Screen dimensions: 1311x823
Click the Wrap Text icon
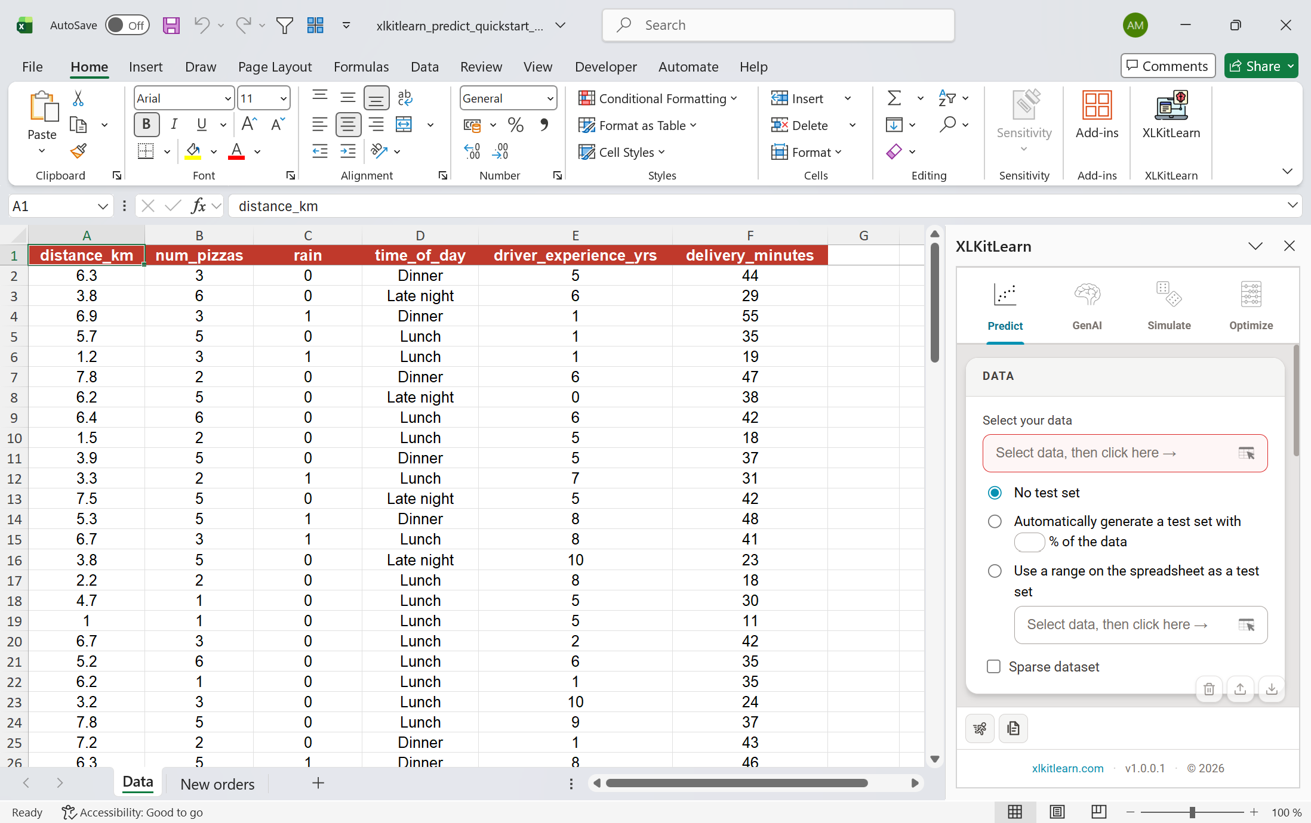[405, 98]
